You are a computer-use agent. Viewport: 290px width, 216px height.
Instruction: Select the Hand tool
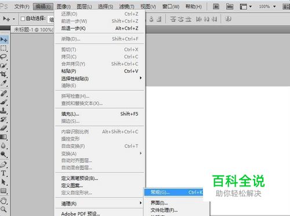3,200
